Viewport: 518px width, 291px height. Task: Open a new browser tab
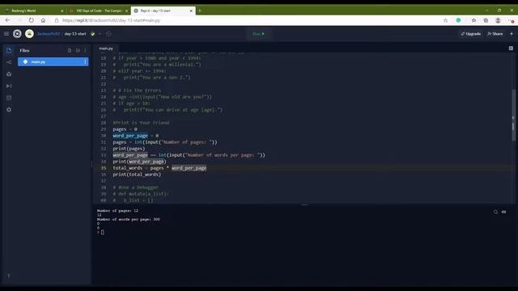200,11
